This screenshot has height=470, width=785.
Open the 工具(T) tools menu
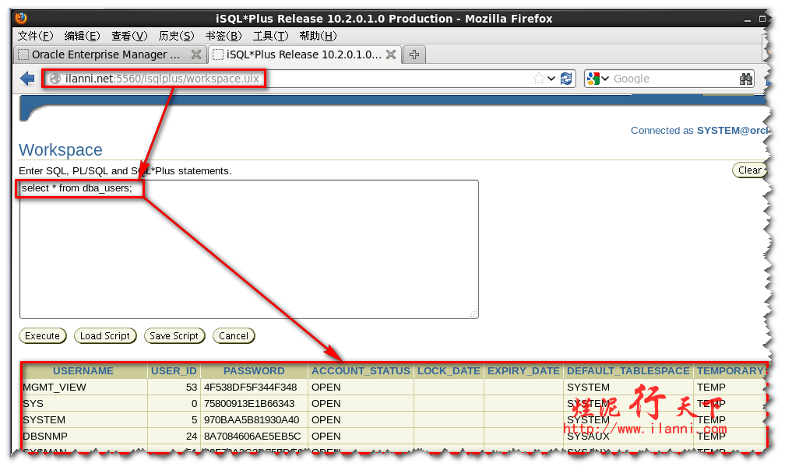point(270,36)
